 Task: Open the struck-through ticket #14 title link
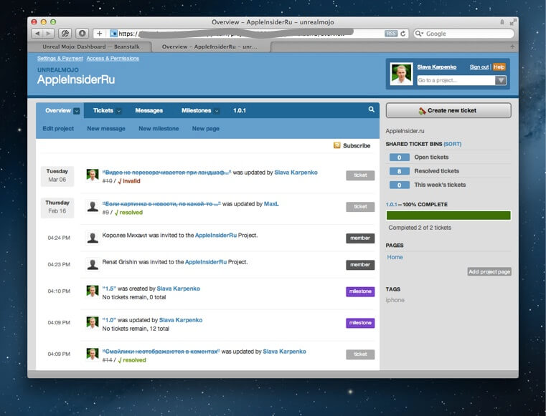(161, 352)
